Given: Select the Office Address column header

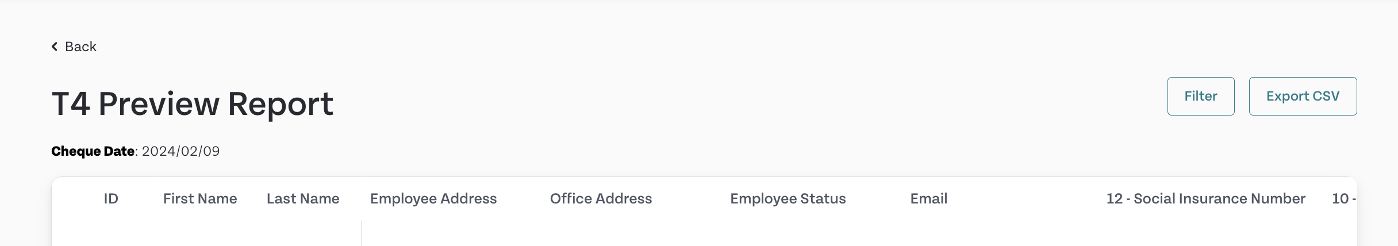Looking at the screenshot, I should point(601,199).
